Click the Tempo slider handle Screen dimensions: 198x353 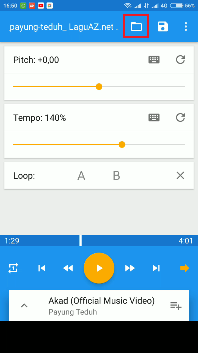pyautogui.click(x=122, y=145)
